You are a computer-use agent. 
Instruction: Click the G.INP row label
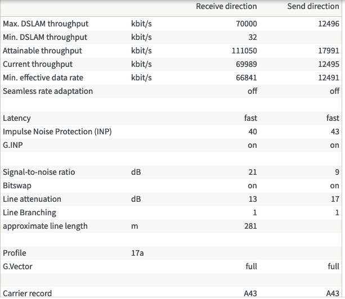(14, 145)
